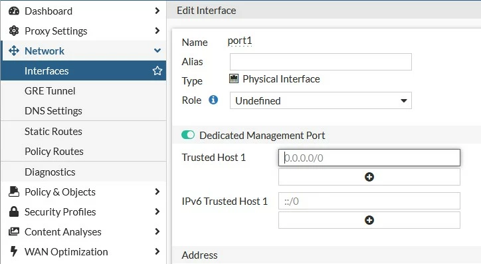This screenshot has width=481, height=264.
Task: Click the Network arrows icon
Action: (x=14, y=51)
